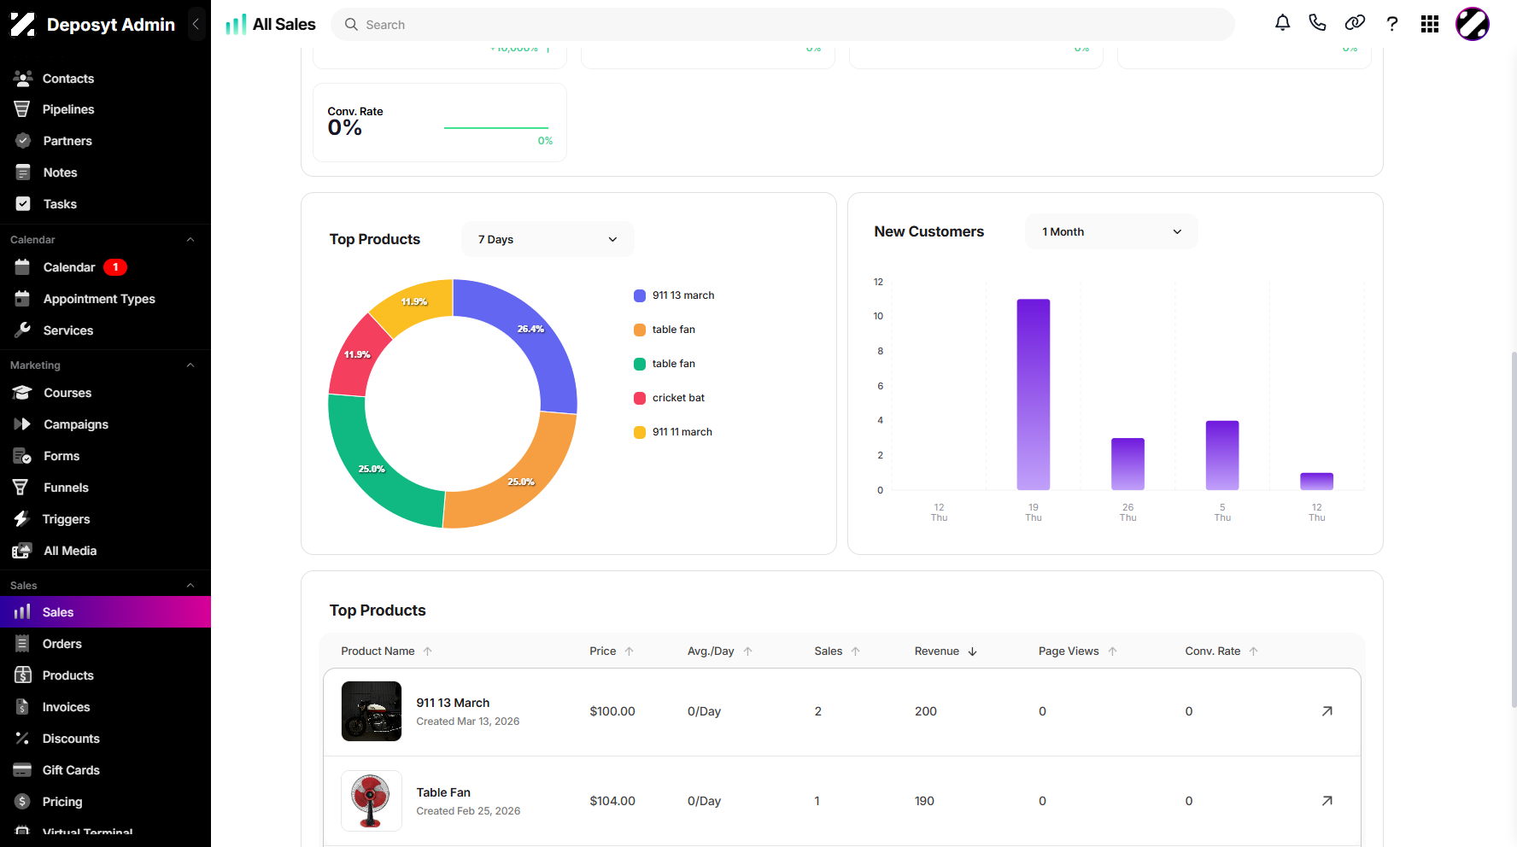Click cricket bat red legend swatch
1517x847 pixels.
[640, 398]
